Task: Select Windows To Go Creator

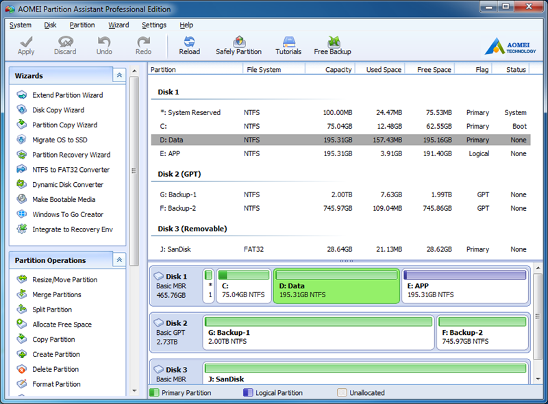Action: [x=68, y=214]
